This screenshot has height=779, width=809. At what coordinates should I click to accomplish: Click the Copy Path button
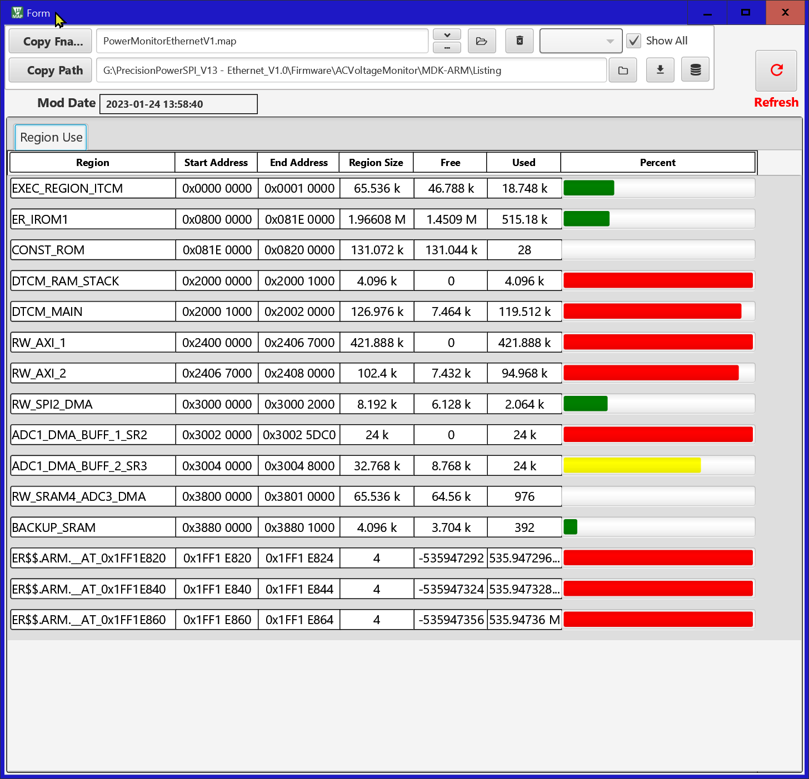(x=51, y=71)
